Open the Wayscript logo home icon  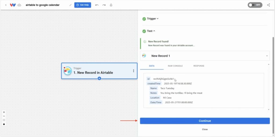[13, 5]
